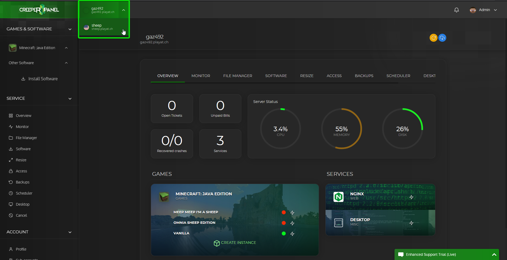Open the Resize tab
Screen dimensions: 507x260
pyautogui.click(x=307, y=76)
